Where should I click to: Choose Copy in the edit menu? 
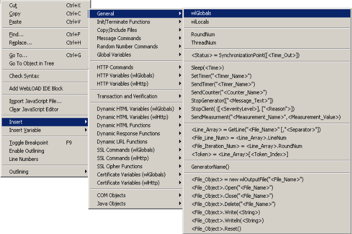[x=15, y=13]
